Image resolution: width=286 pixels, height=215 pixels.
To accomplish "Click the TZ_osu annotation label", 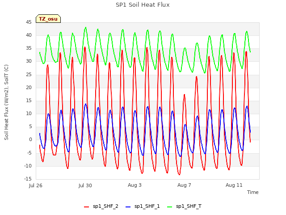I will (48, 19).
